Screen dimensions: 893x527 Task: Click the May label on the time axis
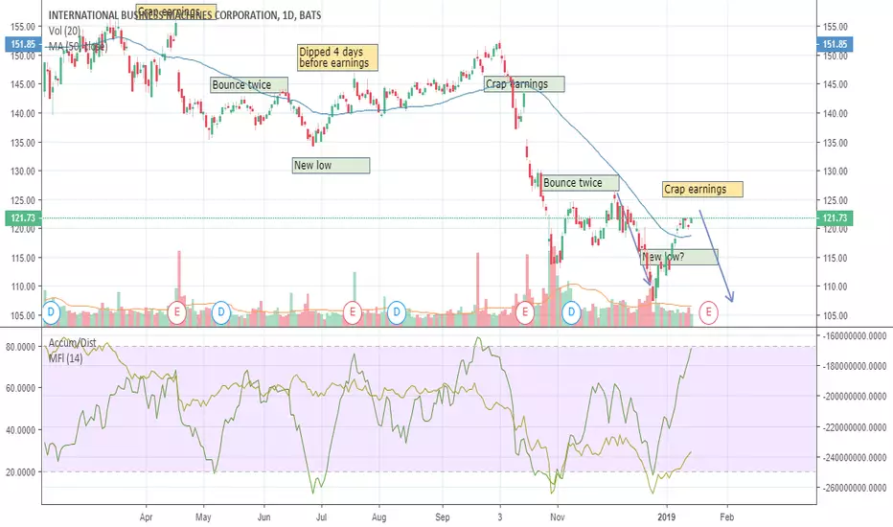coord(203,517)
